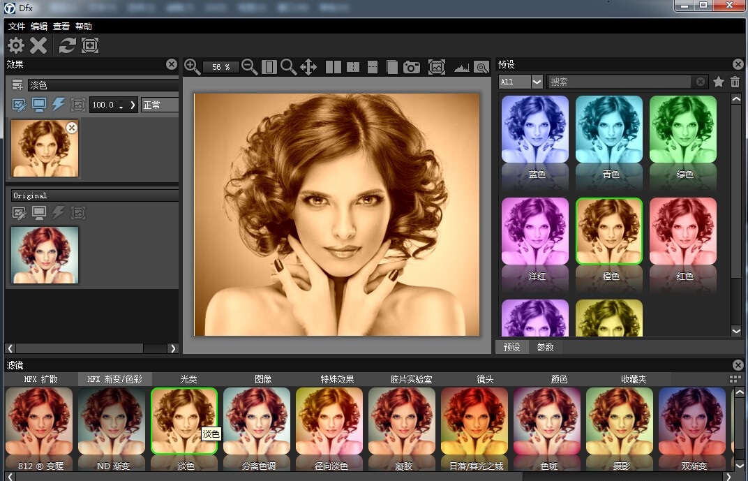748x481 pixels.
Task: Open the settings gear icon
Action: (x=15, y=46)
